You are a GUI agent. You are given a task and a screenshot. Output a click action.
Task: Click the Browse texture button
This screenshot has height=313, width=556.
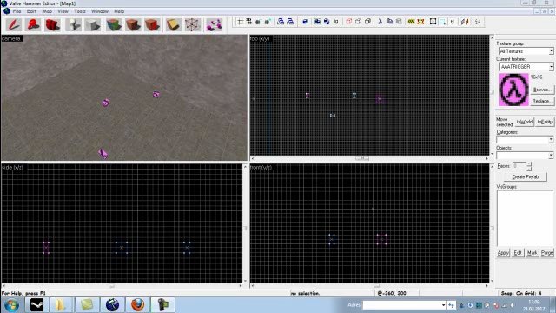click(x=542, y=90)
